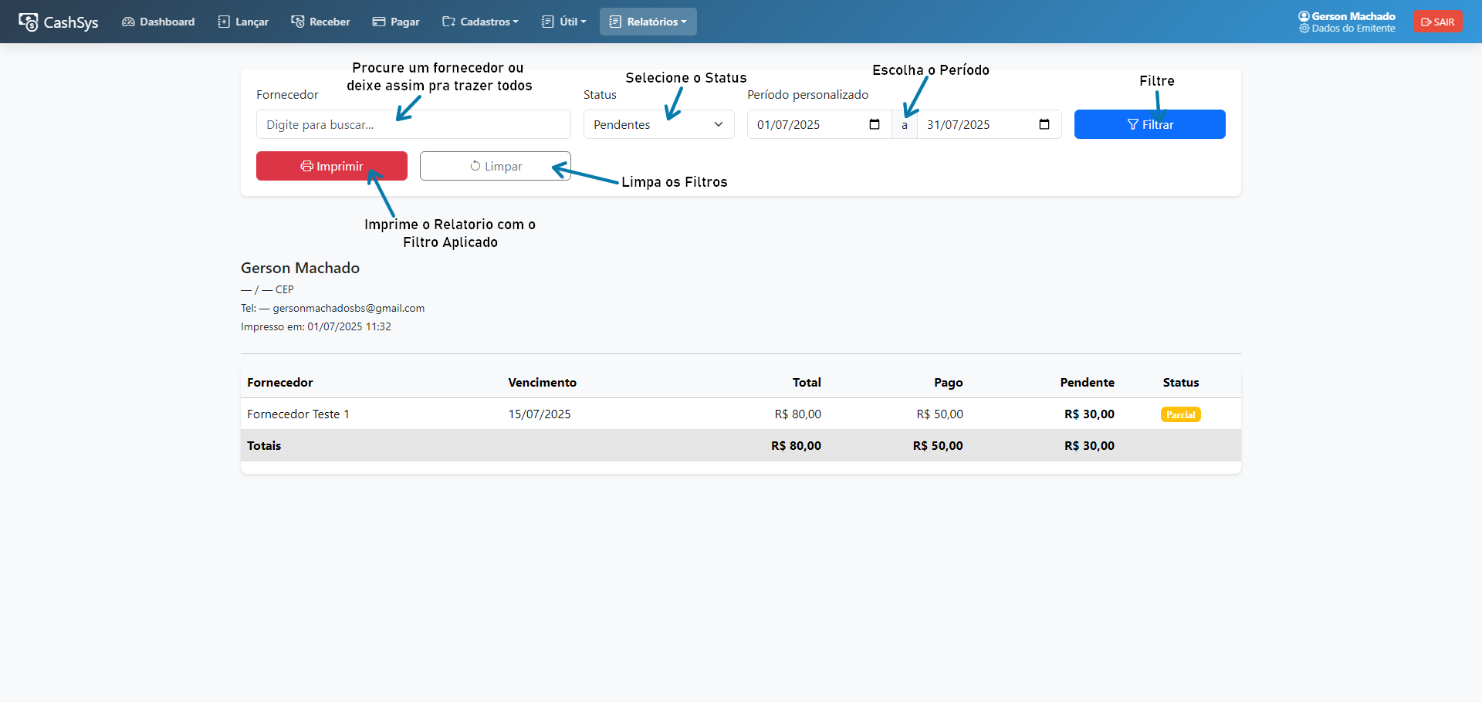Open the end date calendar picker icon

[1044, 124]
